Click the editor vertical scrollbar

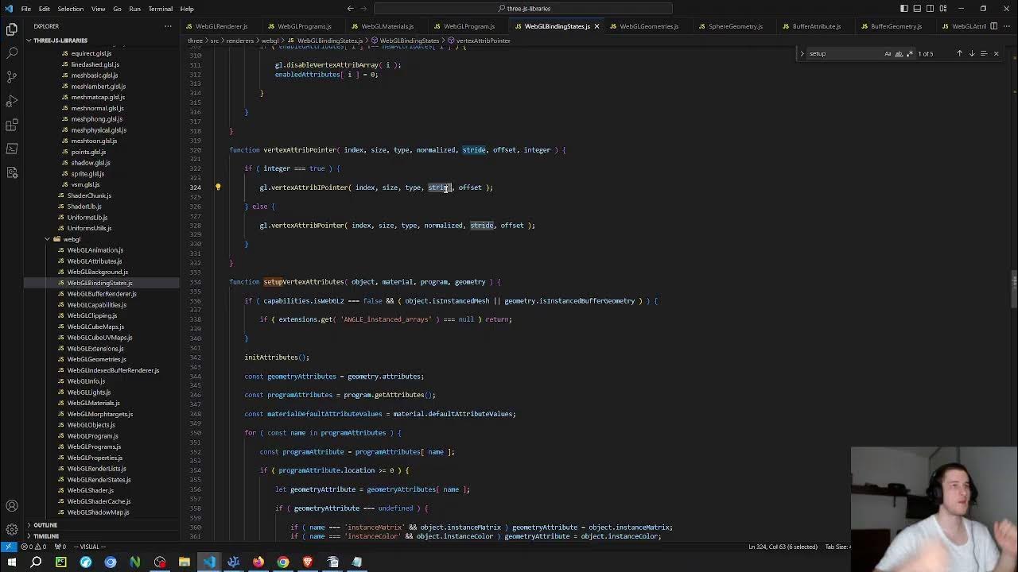pos(1014,289)
